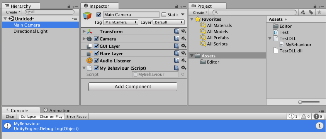326x139 pixels.
Task: Open the Tag dropdown showing MainCamera
Action: 121,22
